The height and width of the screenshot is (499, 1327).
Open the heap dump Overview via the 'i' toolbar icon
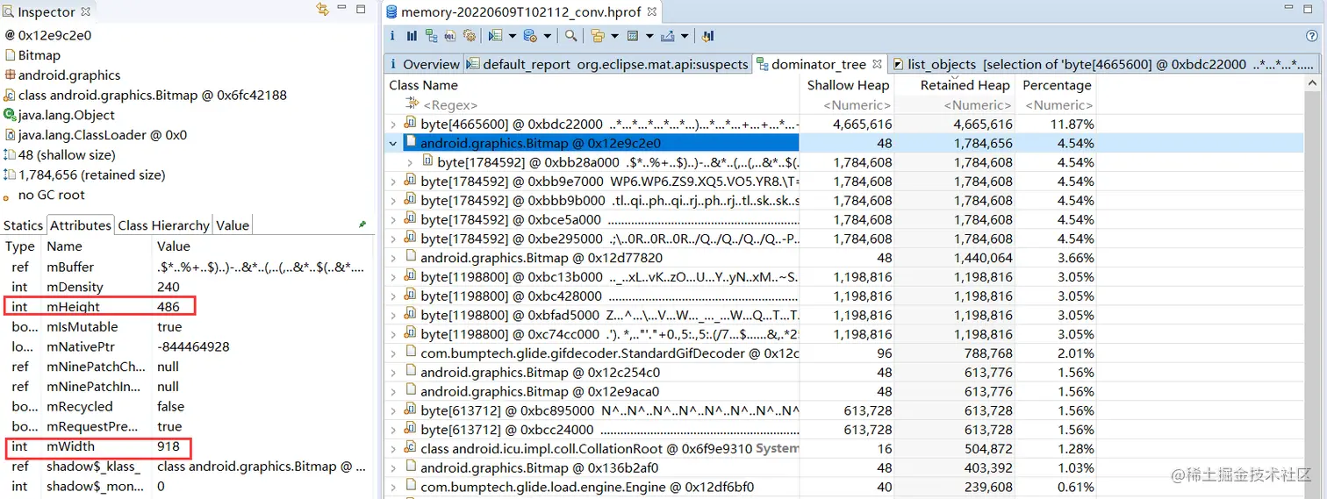click(392, 36)
